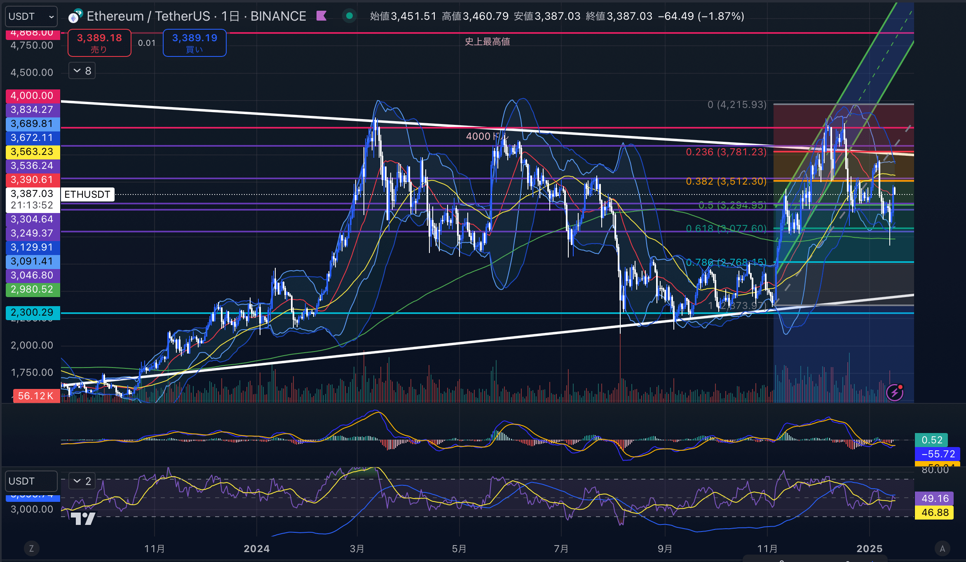Open the USDT dropdown in lower pane
Viewport: 966px width, 562px height.
pyautogui.click(x=31, y=481)
